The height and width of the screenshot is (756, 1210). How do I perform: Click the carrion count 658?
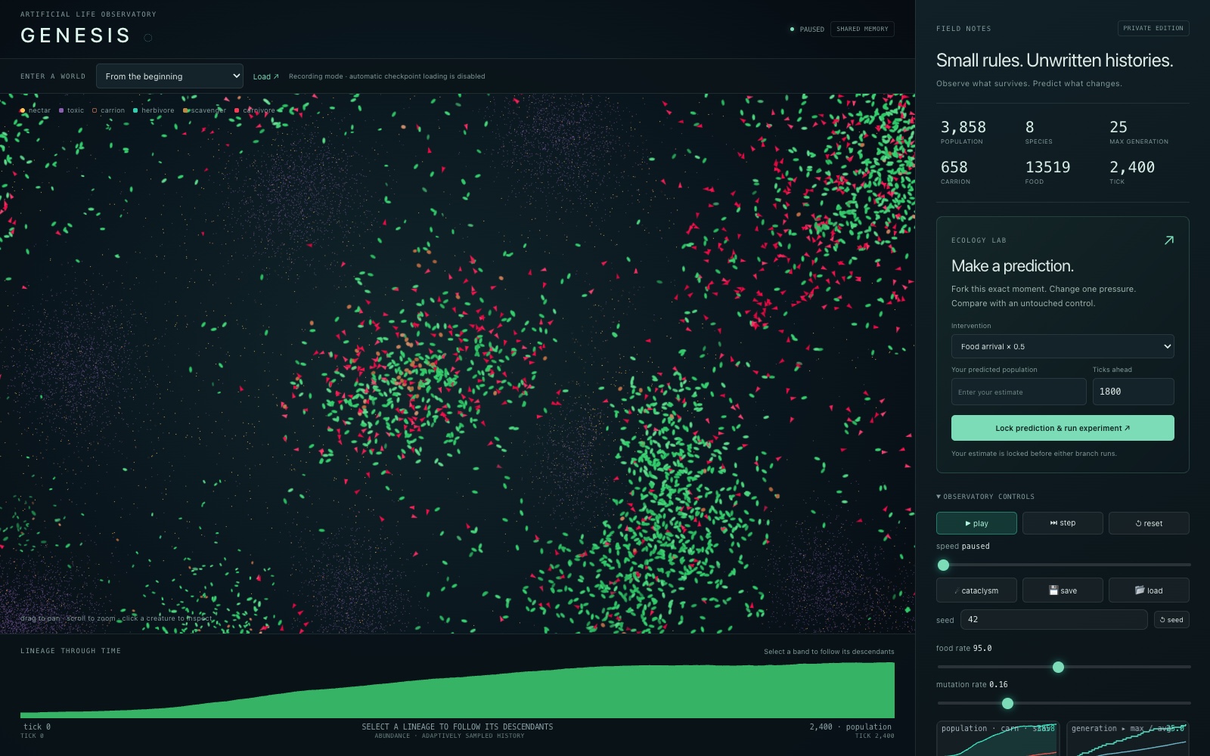[954, 167]
